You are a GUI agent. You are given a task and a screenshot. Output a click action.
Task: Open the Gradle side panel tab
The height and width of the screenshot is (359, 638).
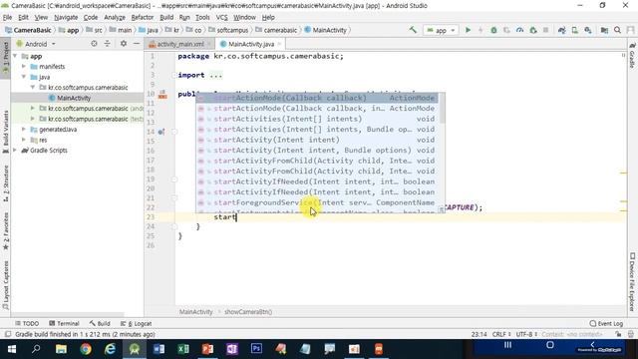[632, 56]
